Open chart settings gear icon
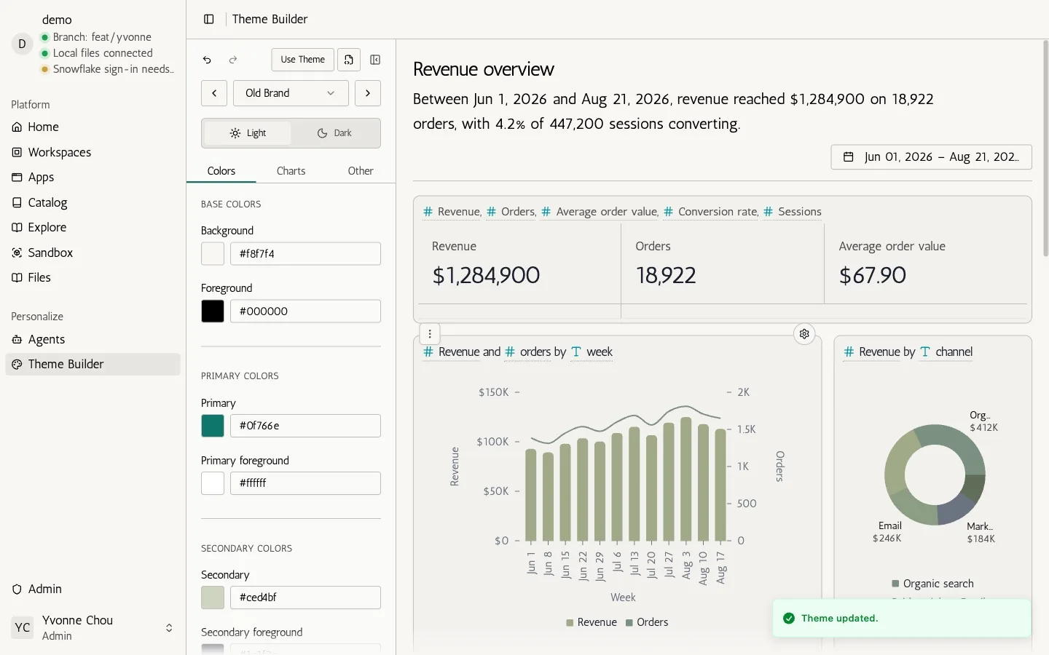This screenshot has width=1049, height=655. coord(804,334)
